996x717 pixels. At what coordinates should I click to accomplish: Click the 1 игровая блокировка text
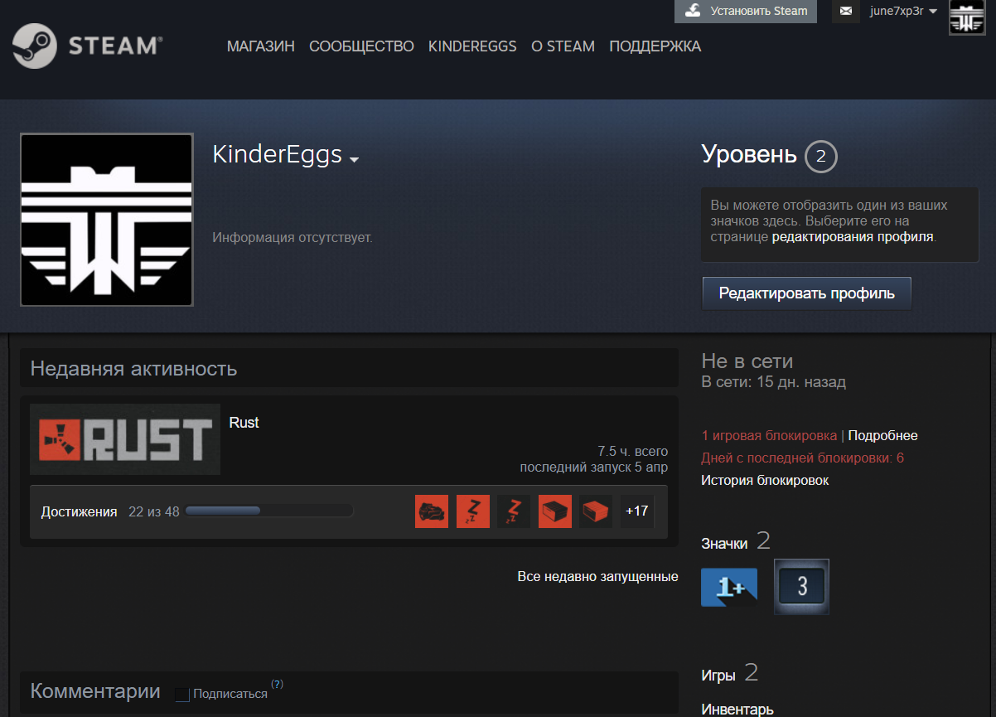click(x=769, y=435)
